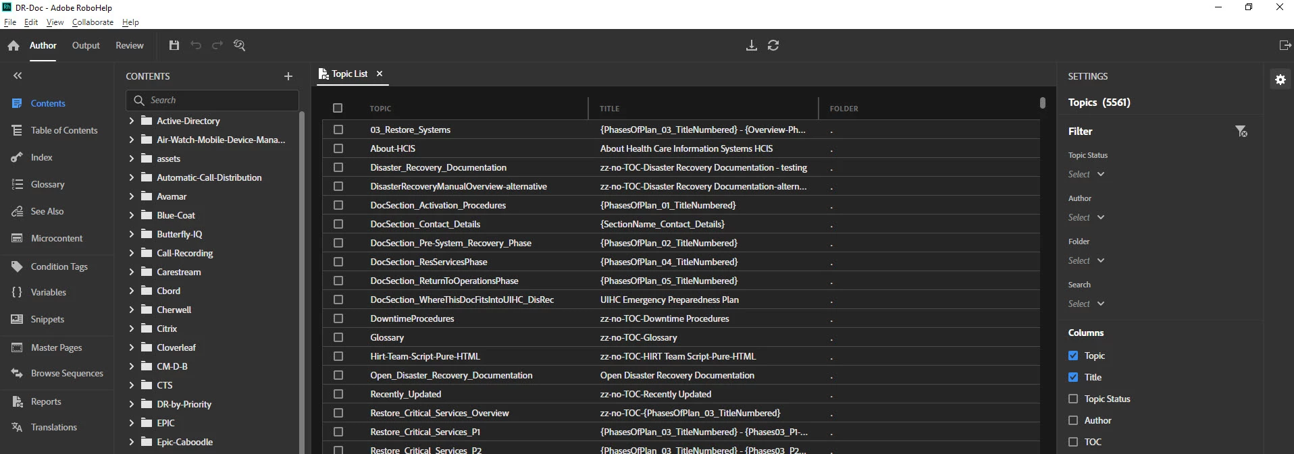Viewport: 1294px width, 454px height.
Task: Switch to the Review tab
Action: 130,45
